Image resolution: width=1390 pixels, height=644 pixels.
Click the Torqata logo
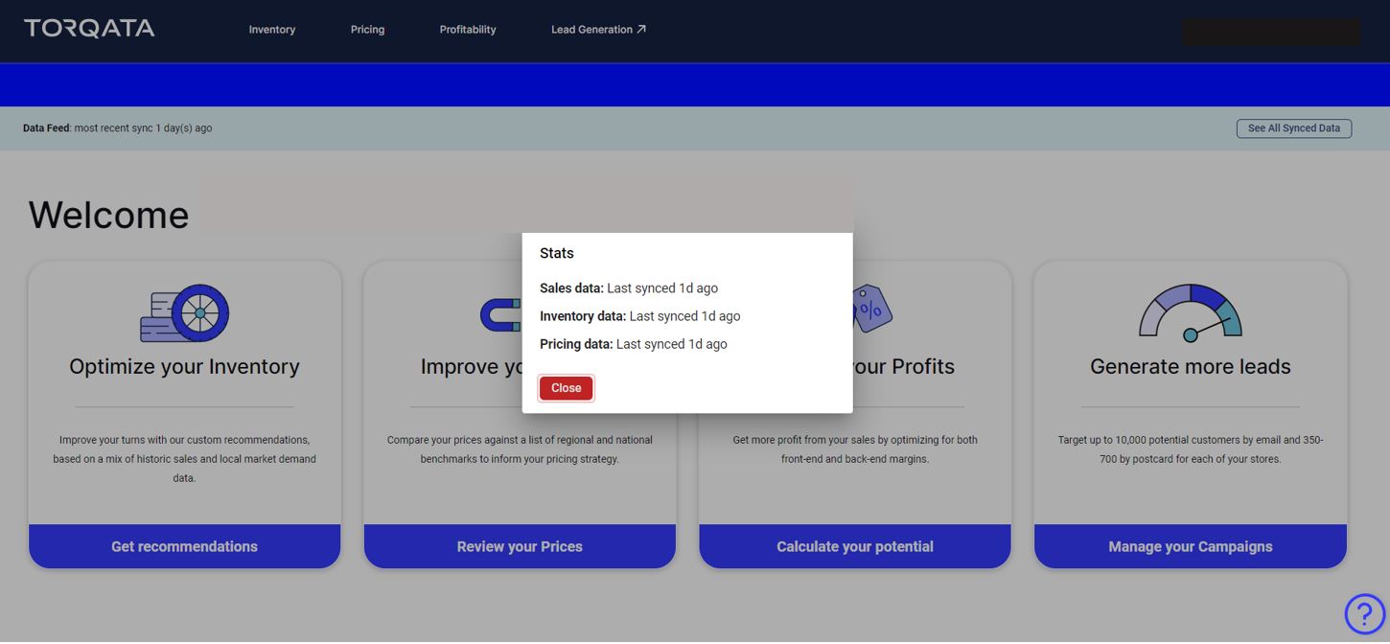88,28
